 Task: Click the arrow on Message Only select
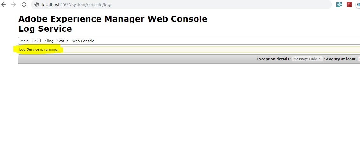pyautogui.click(x=320, y=59)
